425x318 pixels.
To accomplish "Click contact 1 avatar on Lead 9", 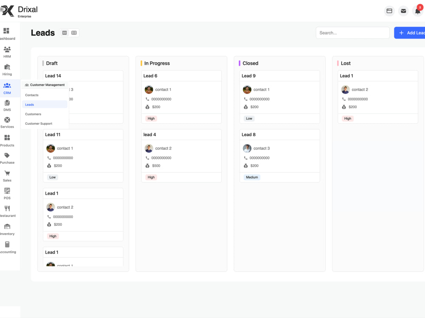I will (247, 89).
